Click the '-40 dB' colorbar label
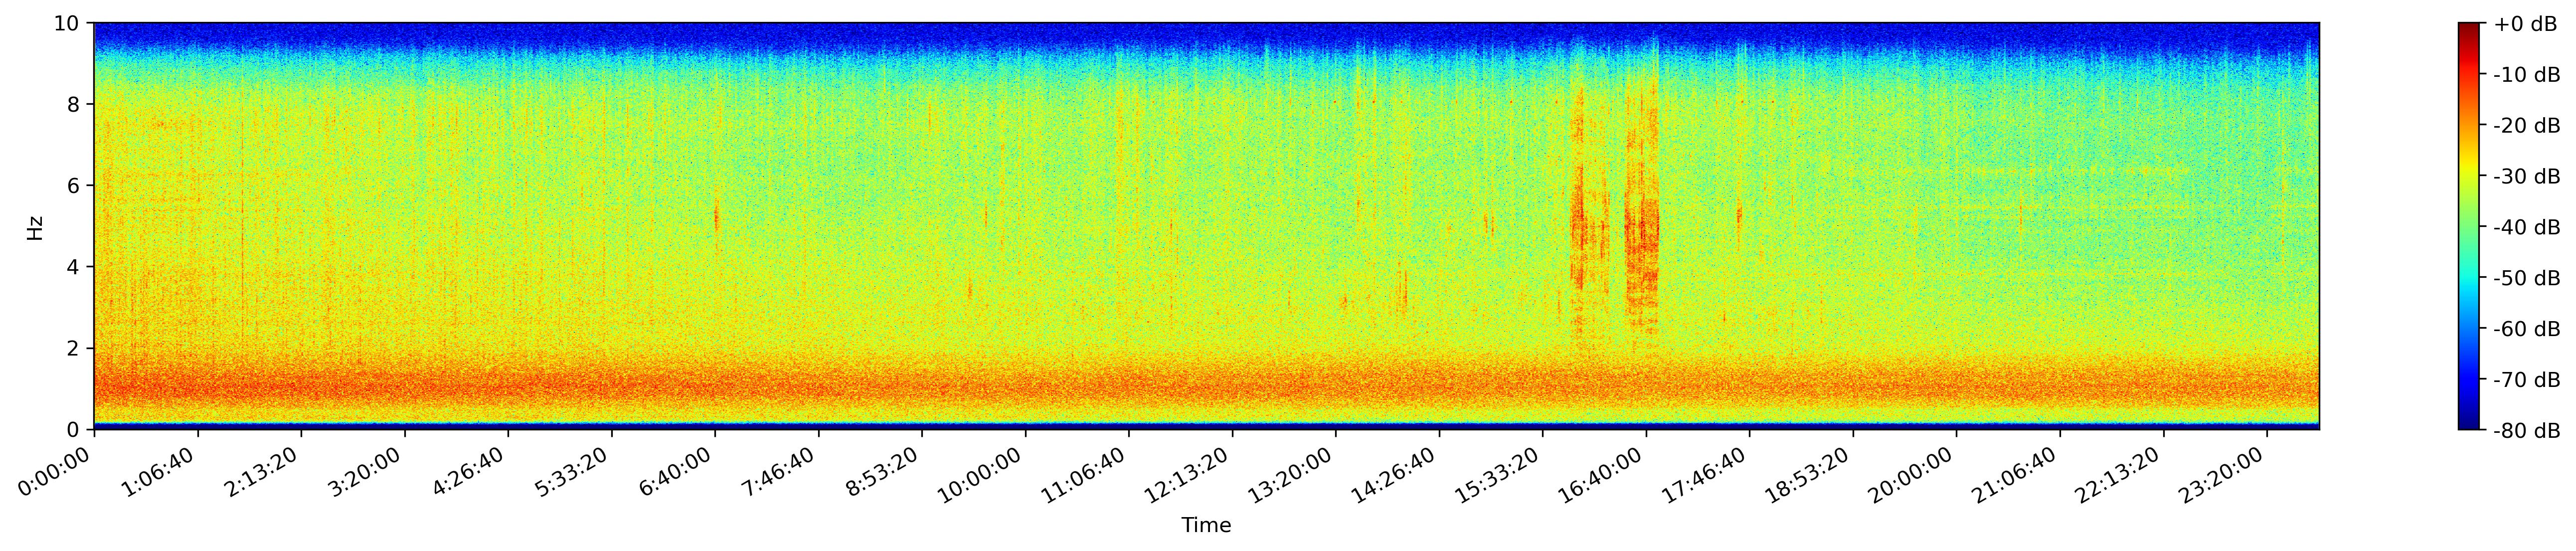Screen dimensions: 2576x551 pos(2526,228)
